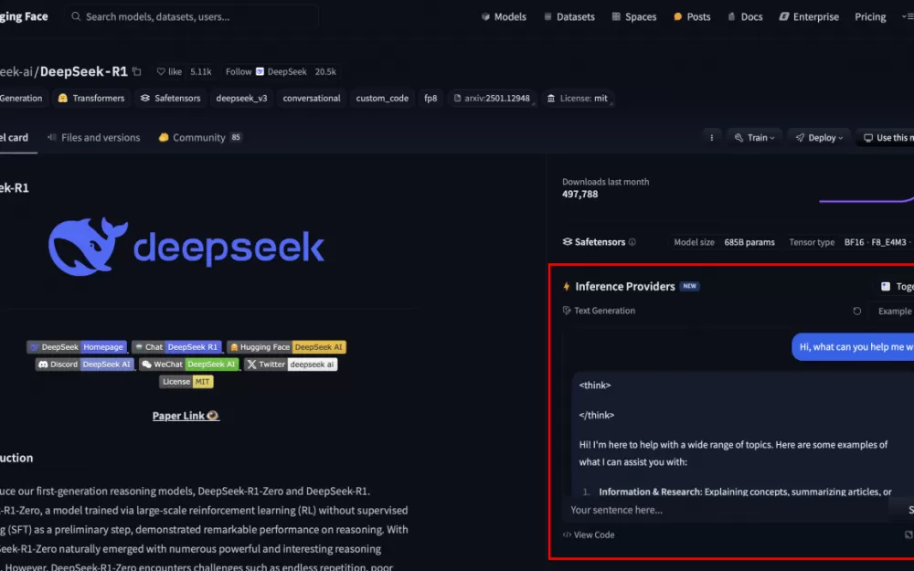Viewport: 914px width, 571px height.
Task: Copy the DeepSeek-R1 model name icon
Action: 137,71
